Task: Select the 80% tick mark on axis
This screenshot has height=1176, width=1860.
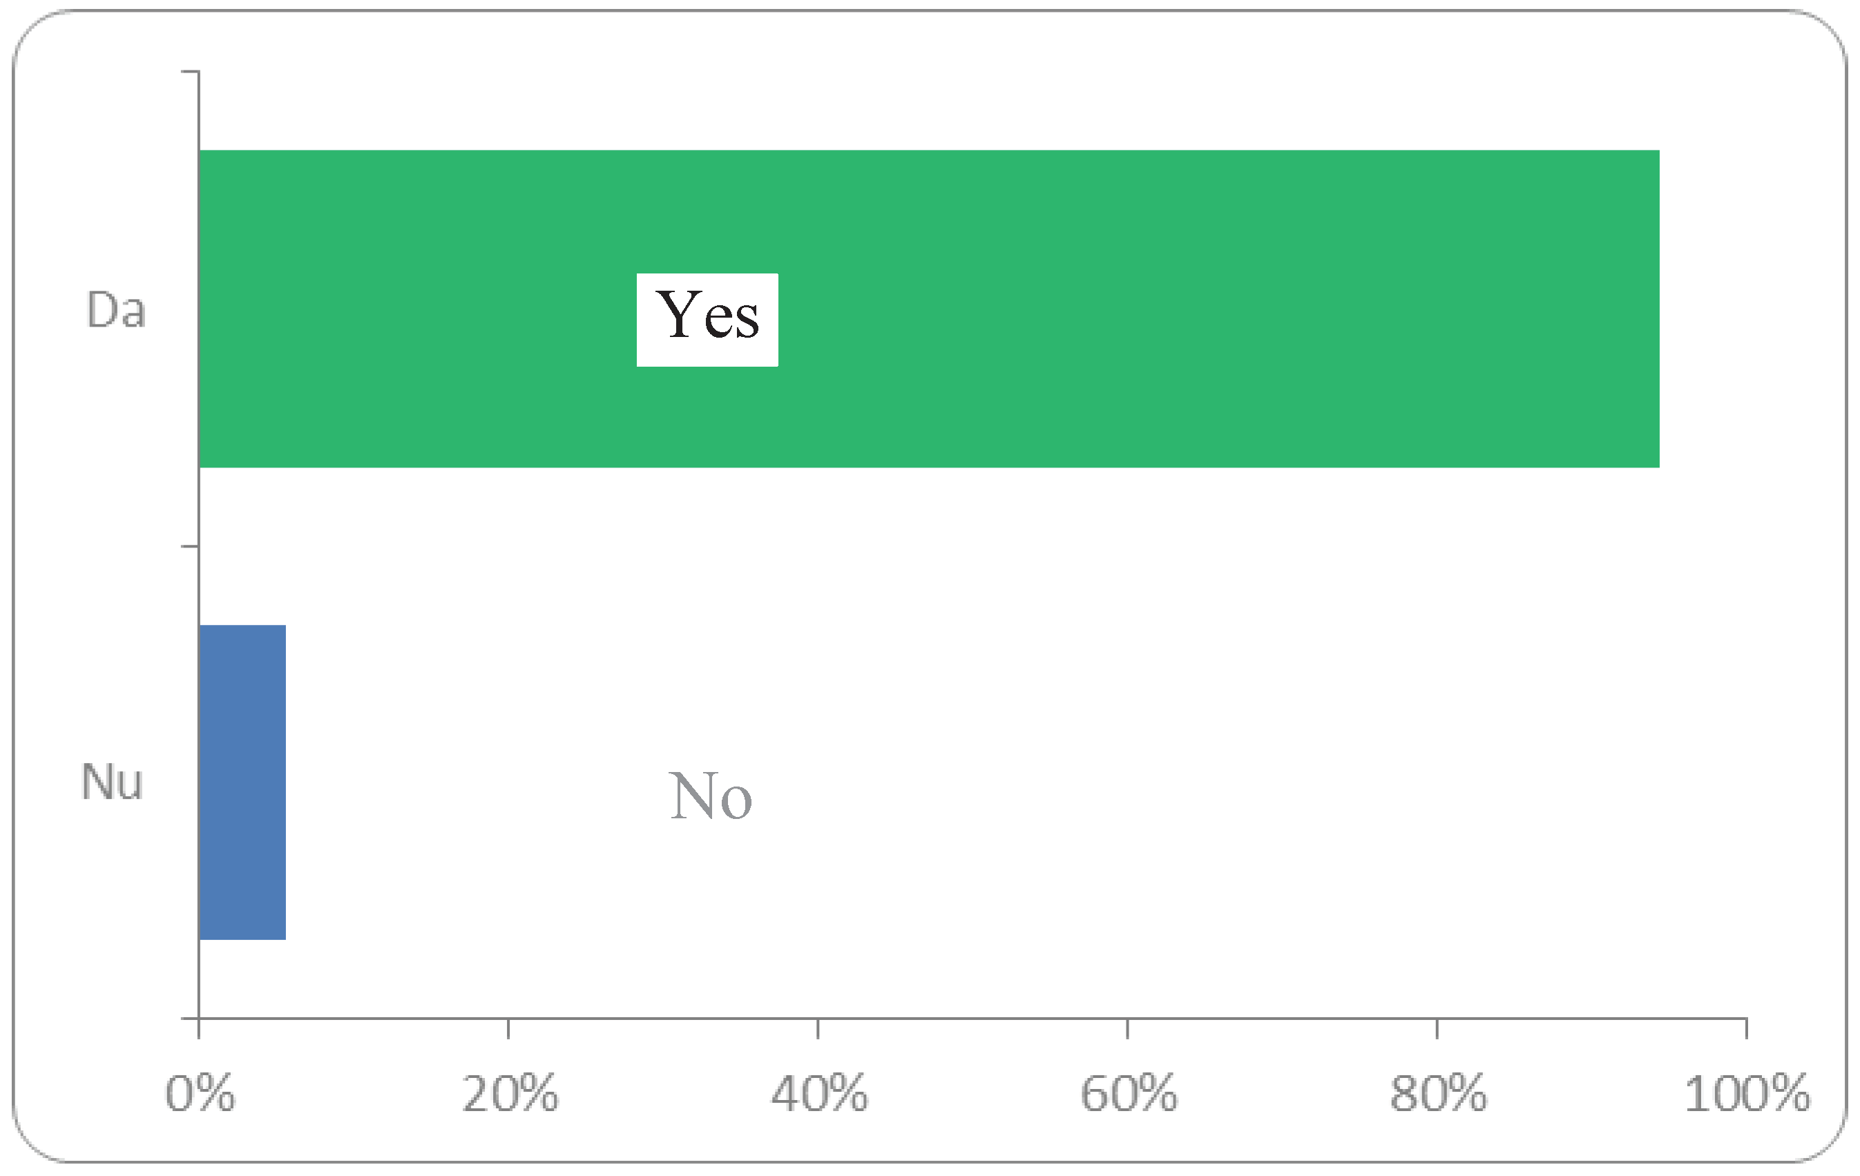Action: coord(1437,1028)
